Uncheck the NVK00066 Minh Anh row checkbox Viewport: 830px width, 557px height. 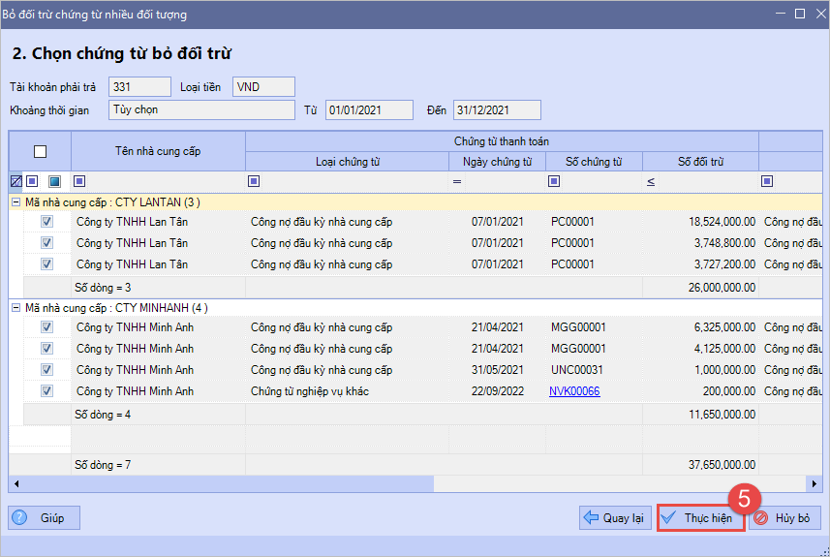tap(46, 391)
